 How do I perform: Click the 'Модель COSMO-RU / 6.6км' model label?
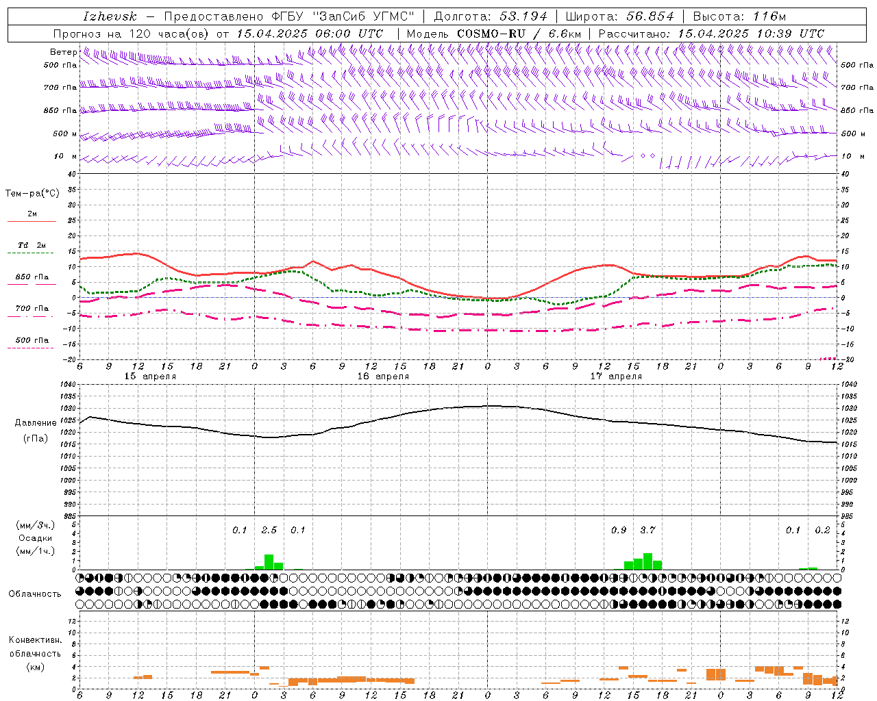point(493,34)
